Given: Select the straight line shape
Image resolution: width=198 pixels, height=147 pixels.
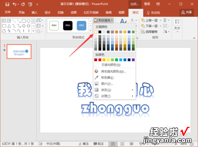Looking at the screenshot, I should (x=14, y=21).
